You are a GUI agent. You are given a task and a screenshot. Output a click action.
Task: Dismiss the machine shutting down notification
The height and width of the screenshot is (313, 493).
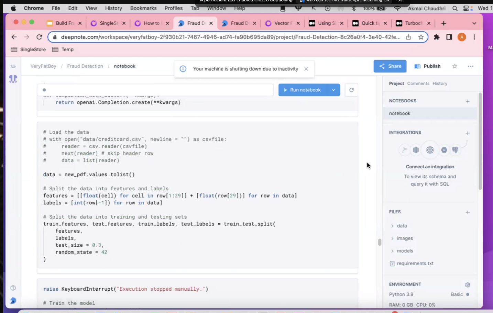(x=306, y=69)
